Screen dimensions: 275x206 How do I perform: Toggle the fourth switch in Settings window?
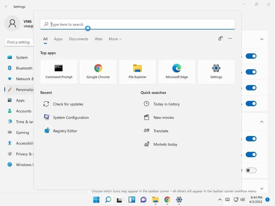click(251, 104)
